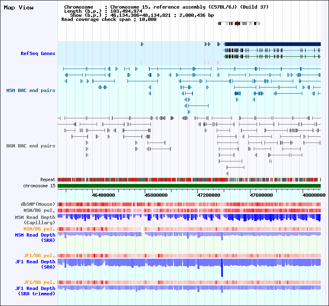Open the MSM BAC end pairs link
The image size is (329, 306).
pos(30,90)
